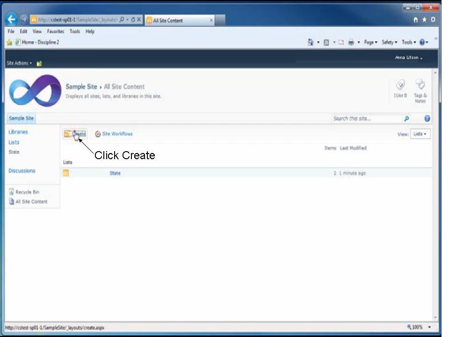Select the All Site Content browser tab
Viewport: 449px width, 337px height.
[x=178, y=20]
